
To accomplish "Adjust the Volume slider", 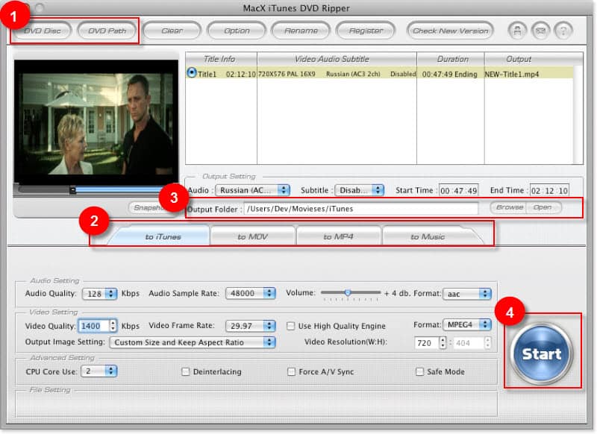I will [349, 292].
